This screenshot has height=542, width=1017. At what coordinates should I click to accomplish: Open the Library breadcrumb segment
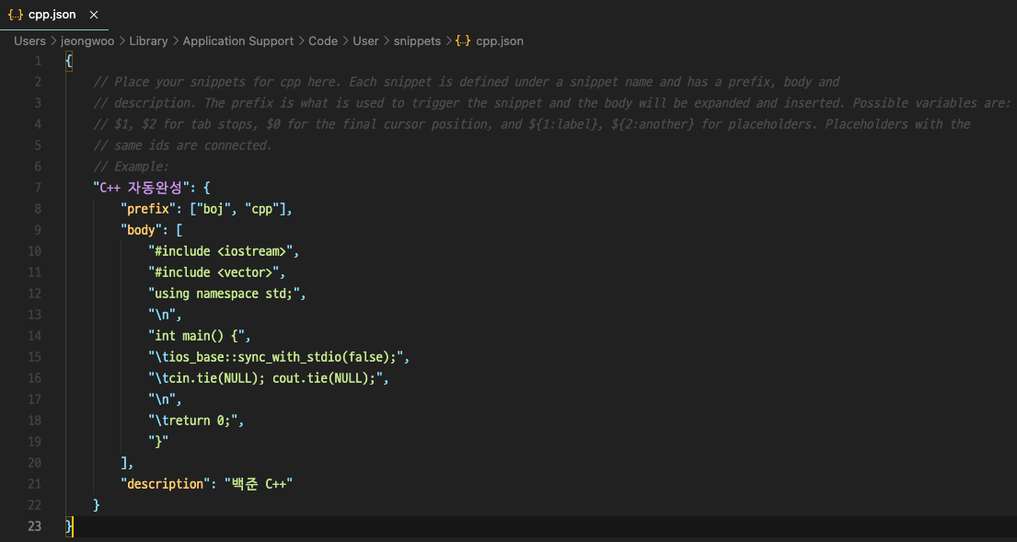coord(148,40)
